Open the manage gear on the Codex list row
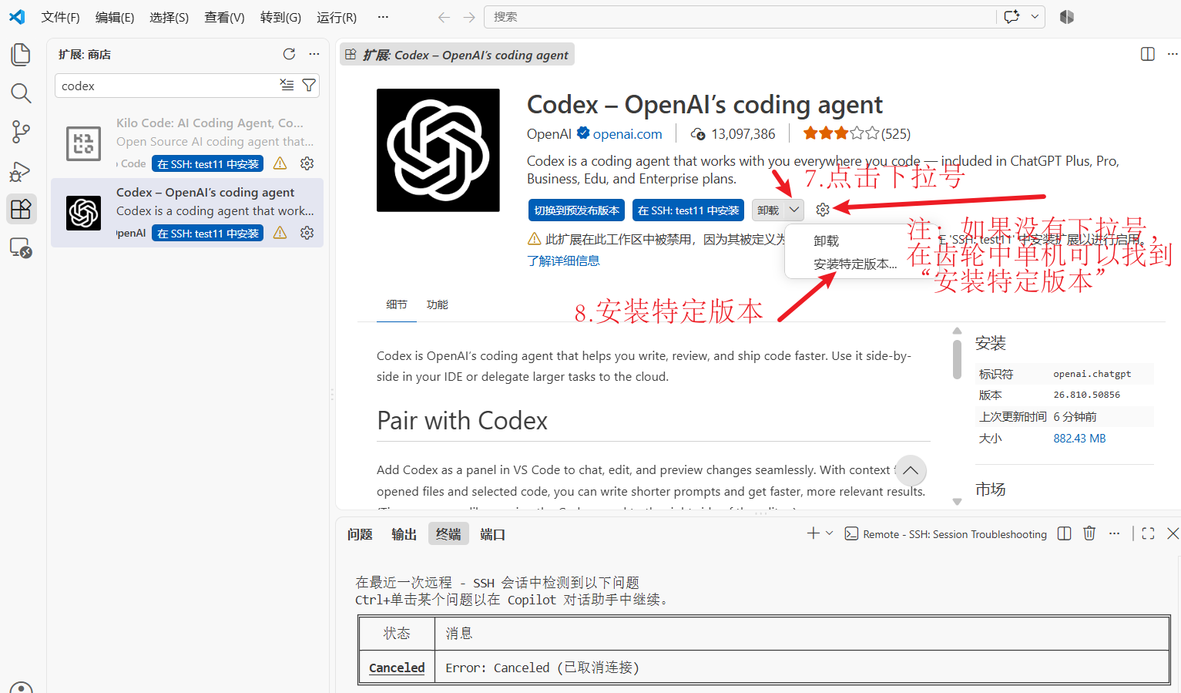 [x=307, y=233]
